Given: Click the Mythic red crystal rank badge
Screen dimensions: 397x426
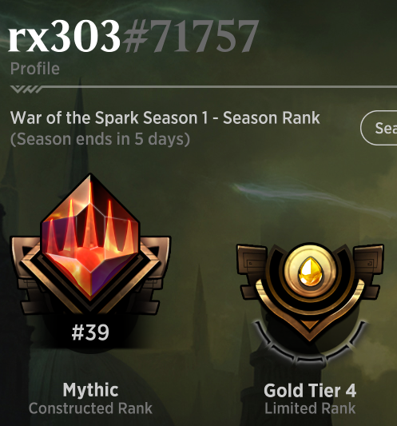Looking at the screenshot, I should [90, 243].
